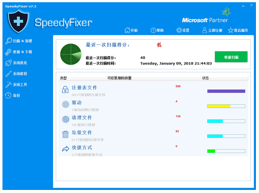Viewport: 259px width, 193px height.
Task: Open 售后服务 star icon
Action: pos(231,30)
